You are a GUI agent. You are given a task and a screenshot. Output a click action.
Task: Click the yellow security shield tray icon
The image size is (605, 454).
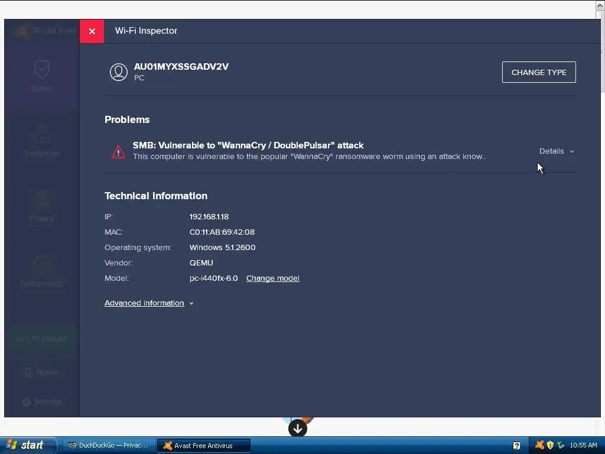coord(550,445)
